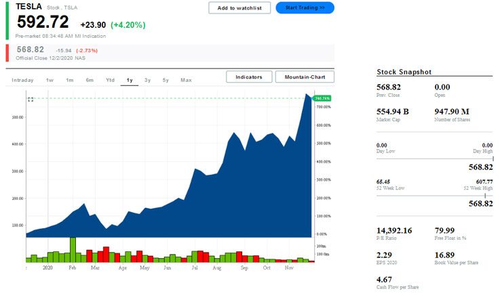Click Add to watchlist button
The height and width of the screenshot is (298, 502).
tap(239, 8)
